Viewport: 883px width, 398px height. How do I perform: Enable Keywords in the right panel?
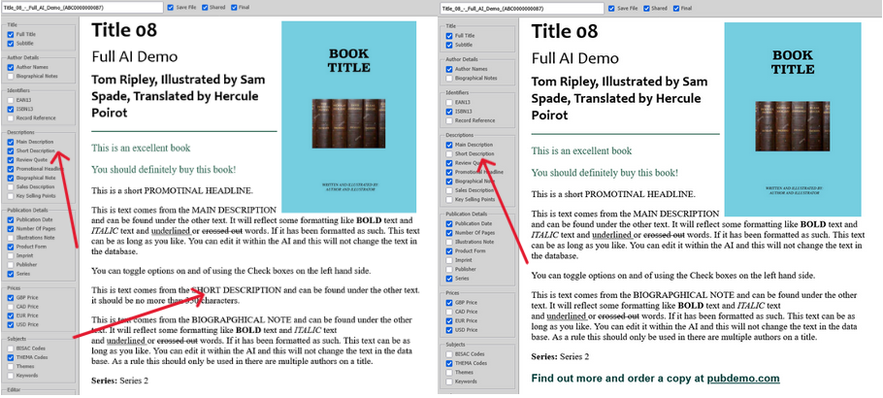point(449,381)
